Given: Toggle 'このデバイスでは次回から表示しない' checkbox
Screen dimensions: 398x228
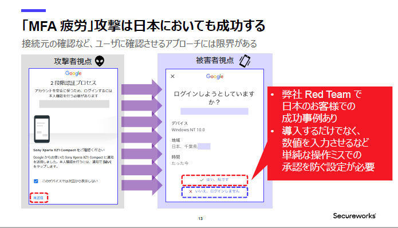Looking at the screenshot, I should pyautogui.click(x=36, y=181).
